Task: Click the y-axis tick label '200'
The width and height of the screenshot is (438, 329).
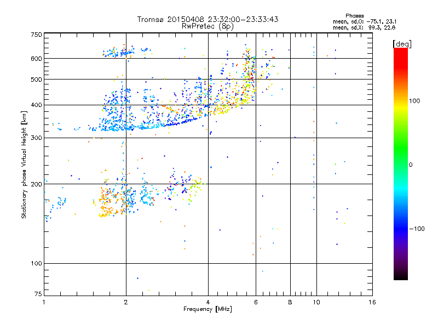Action: coord(36,184)
